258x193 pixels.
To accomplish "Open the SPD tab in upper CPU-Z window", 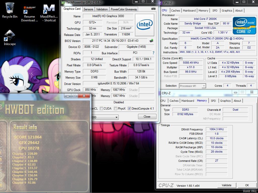I will click(x=215, y=11).
